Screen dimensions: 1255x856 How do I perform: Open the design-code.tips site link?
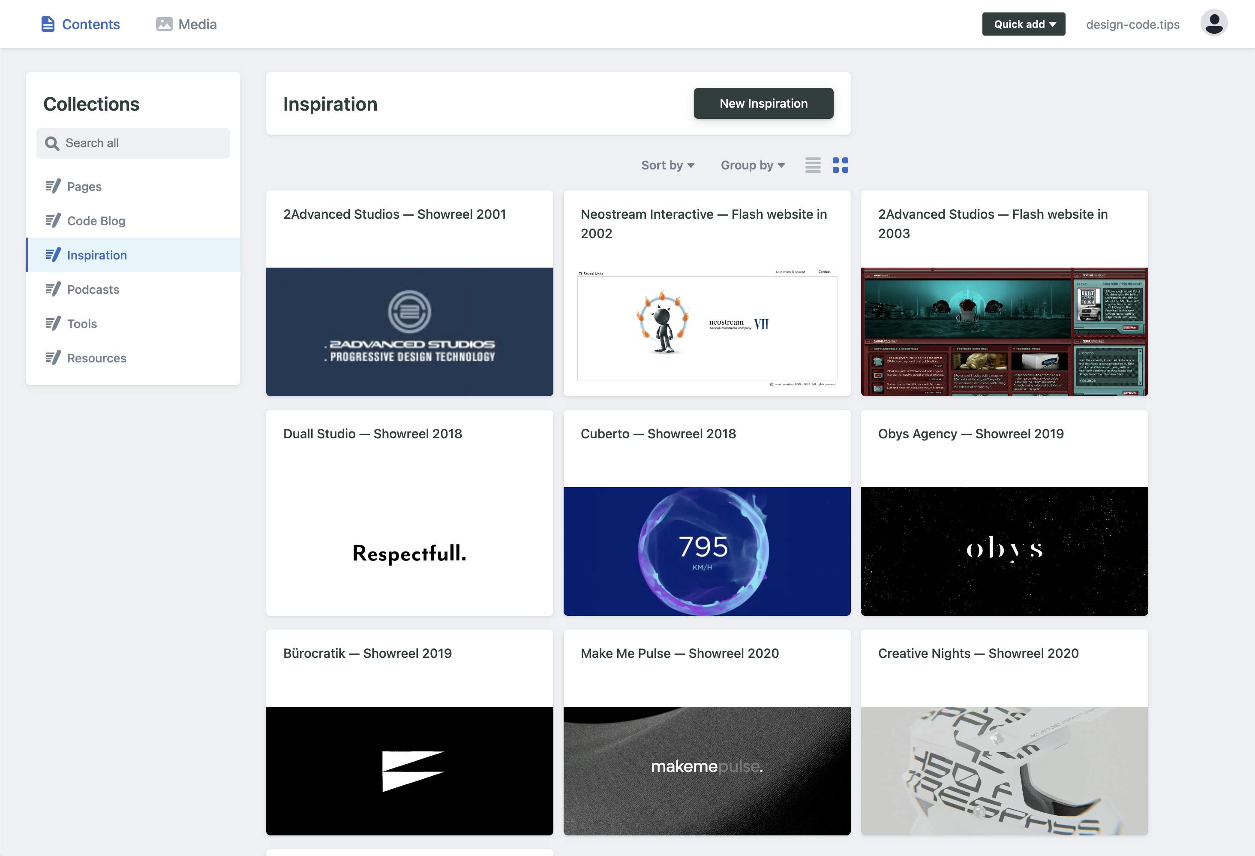tap(1132, 24)
